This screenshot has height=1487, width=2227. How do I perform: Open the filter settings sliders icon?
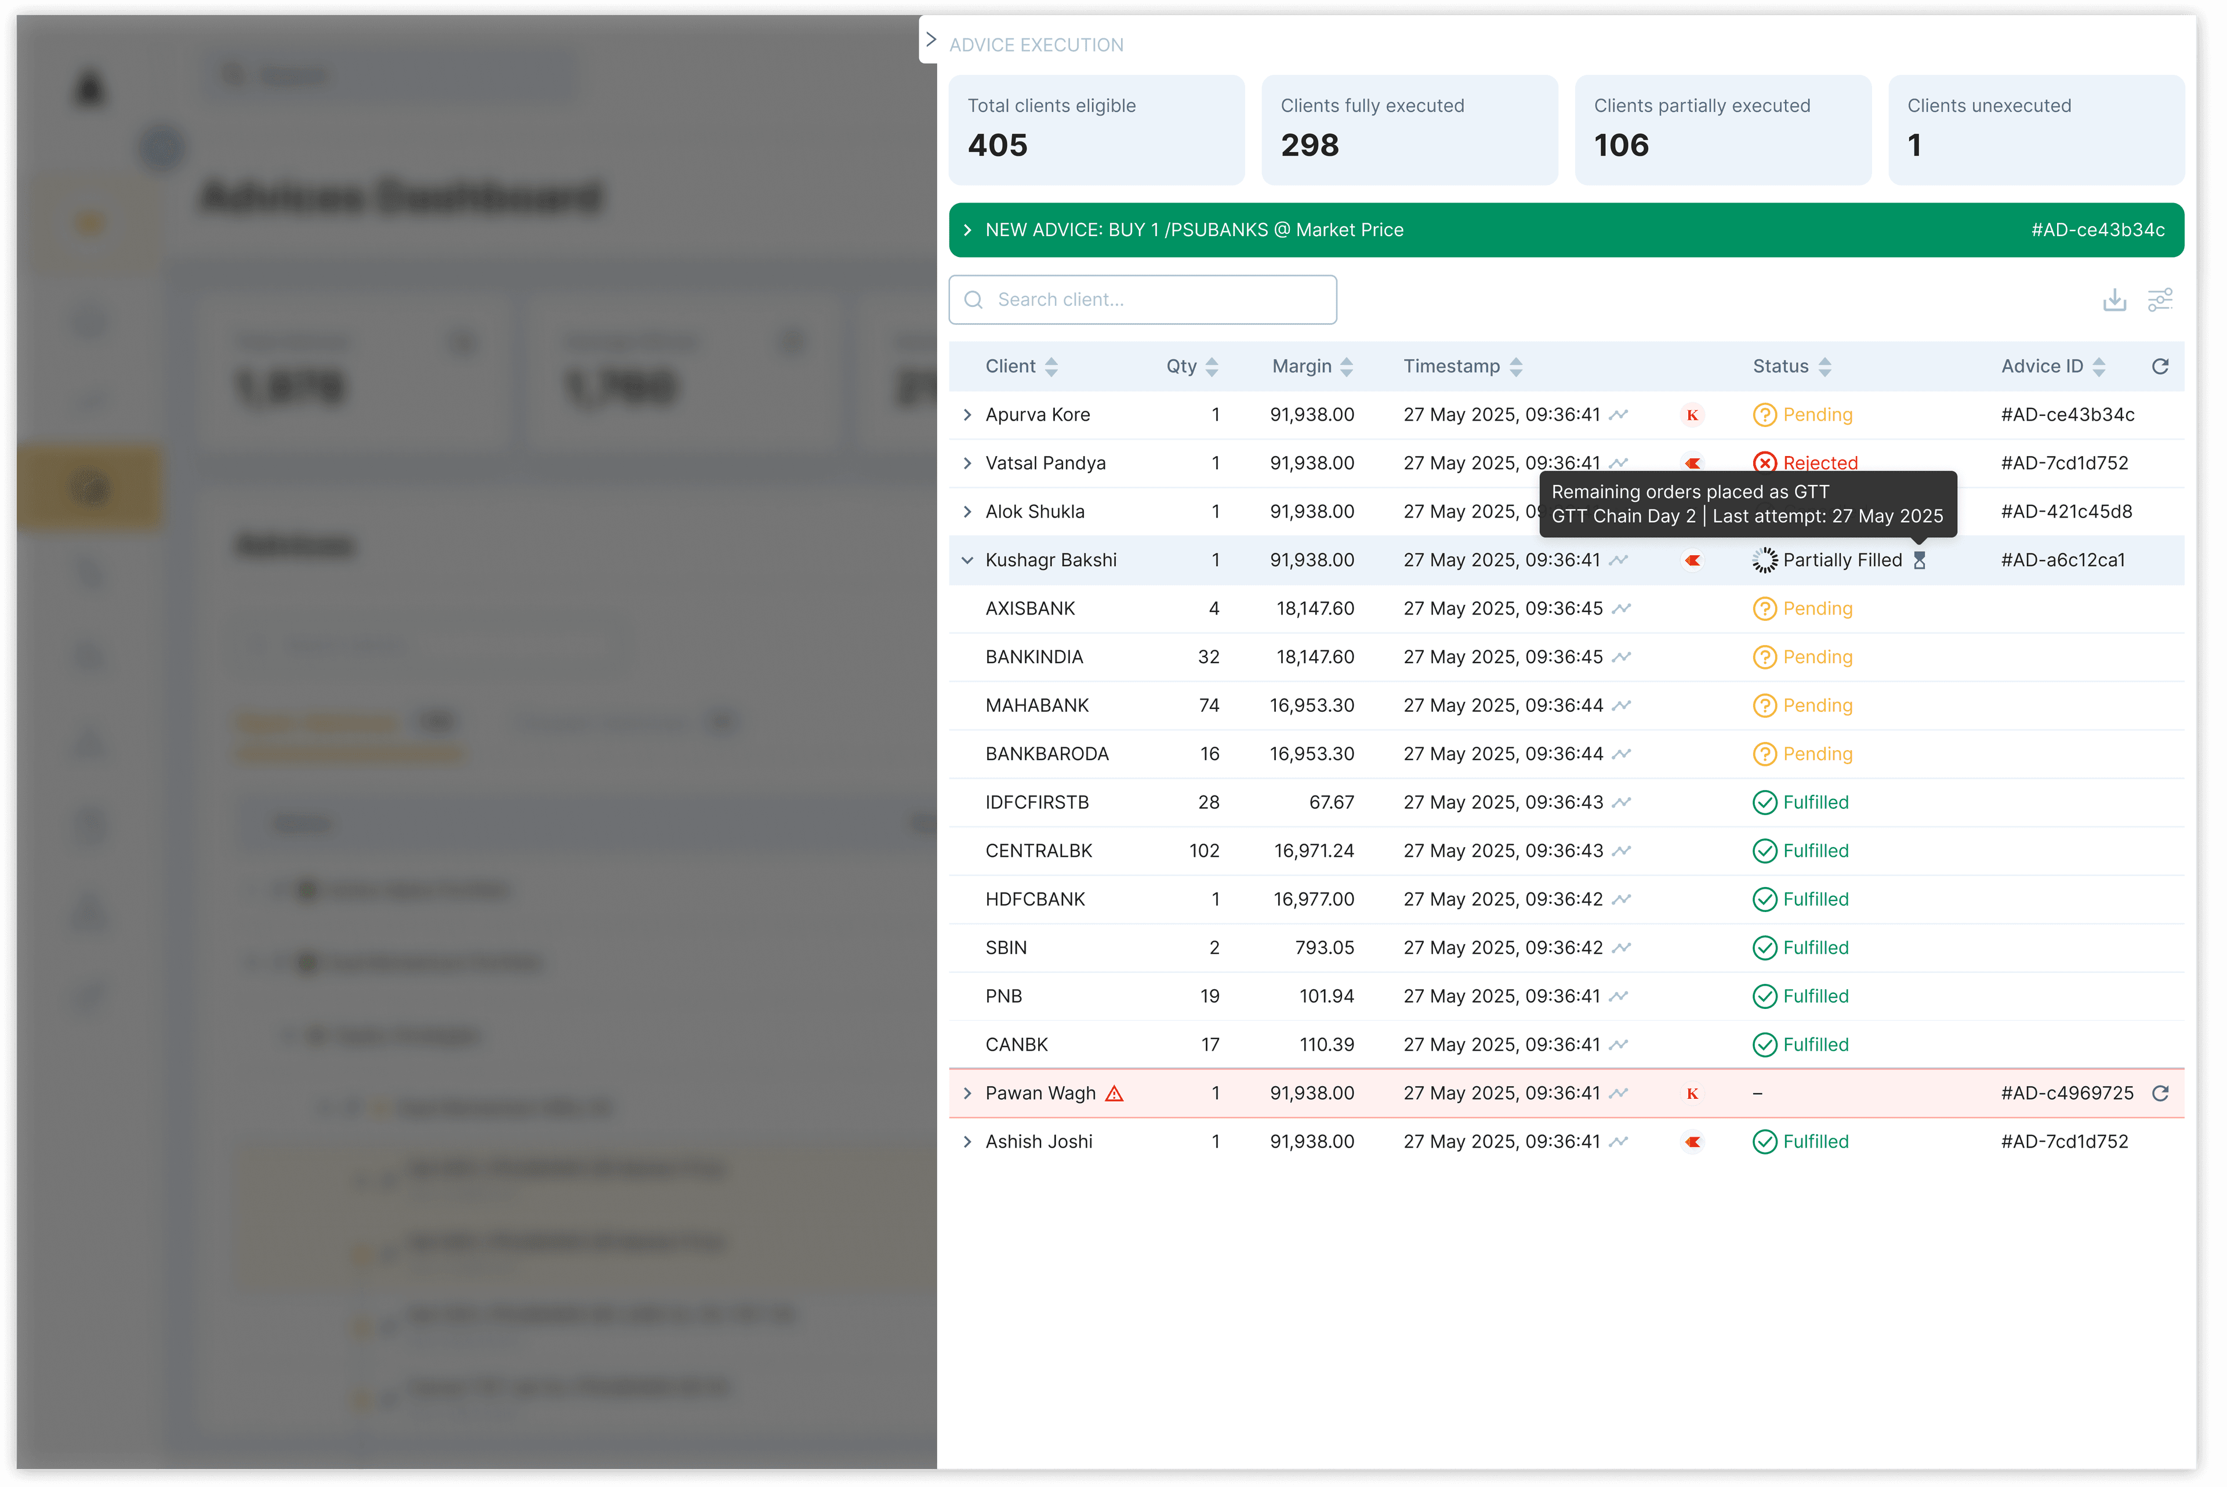tap(2160, 300)
